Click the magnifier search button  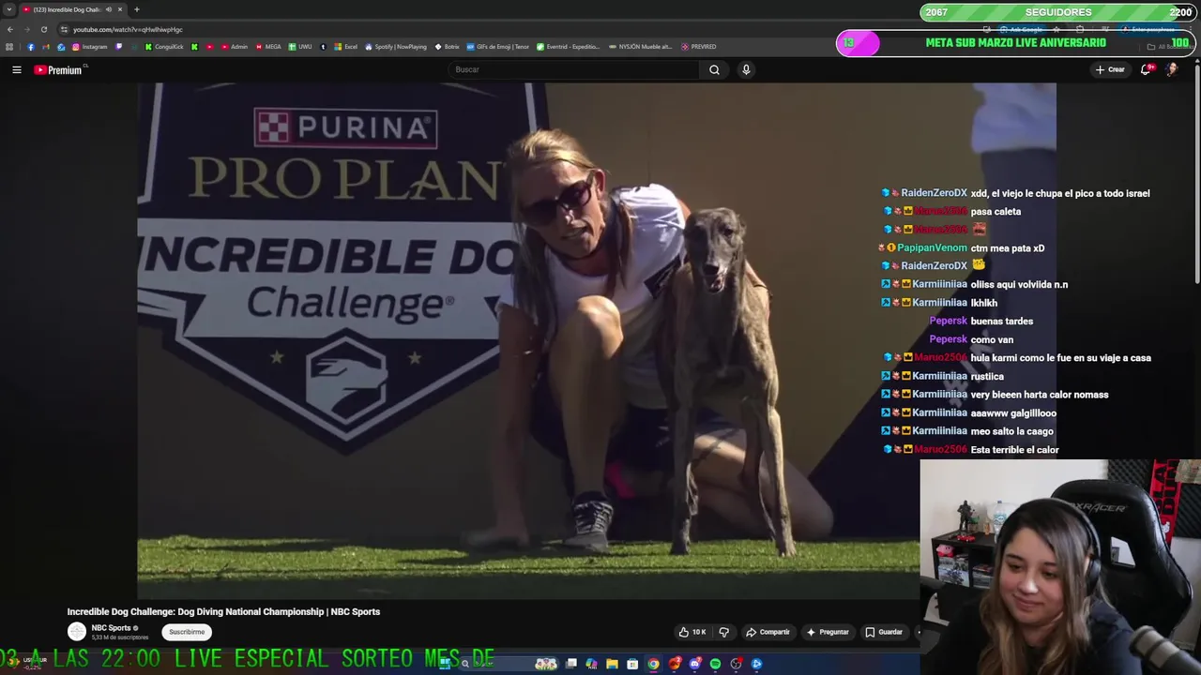(714, 69)
